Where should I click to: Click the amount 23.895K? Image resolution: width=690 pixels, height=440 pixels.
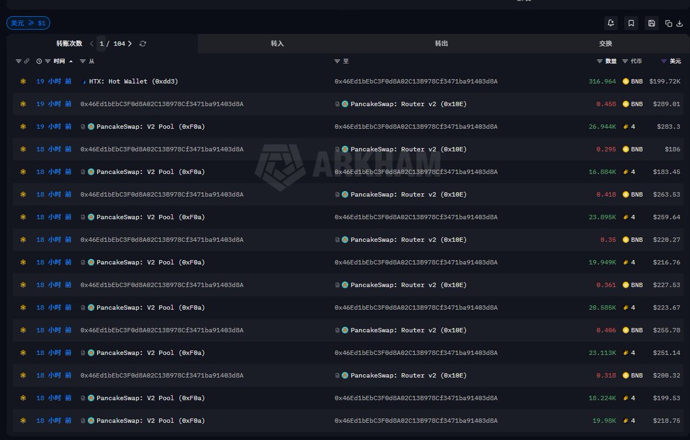pos(602,217)
